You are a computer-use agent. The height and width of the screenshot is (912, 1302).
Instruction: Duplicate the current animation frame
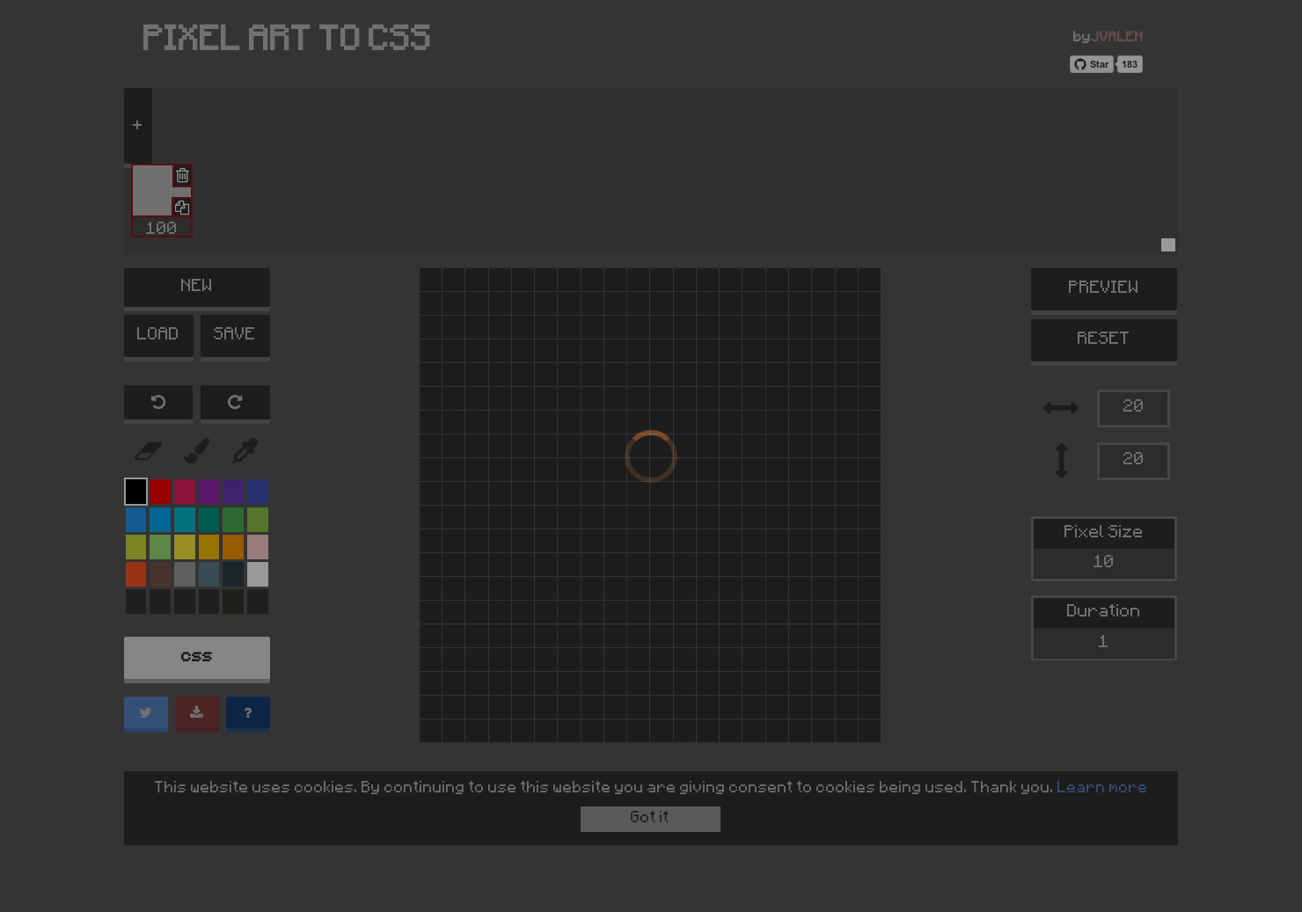tap(181, 208)
